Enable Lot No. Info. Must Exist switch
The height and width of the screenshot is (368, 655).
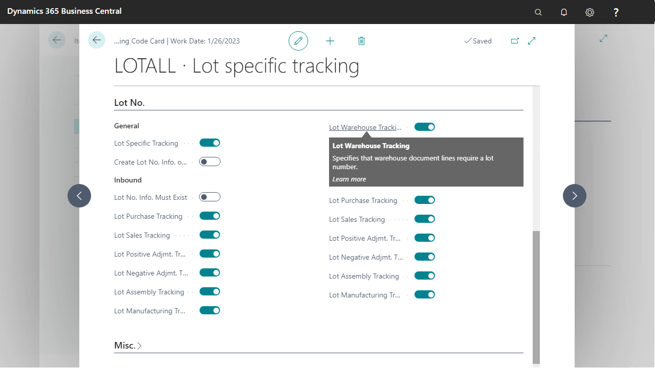pos(210,197)
